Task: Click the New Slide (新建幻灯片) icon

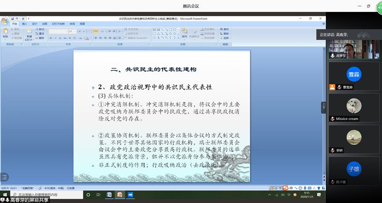Action: 29,34
